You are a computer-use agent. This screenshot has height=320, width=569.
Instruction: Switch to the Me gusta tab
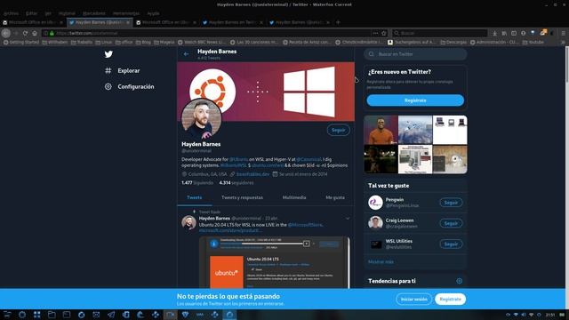pyautogui.click(x=335, y=197)
